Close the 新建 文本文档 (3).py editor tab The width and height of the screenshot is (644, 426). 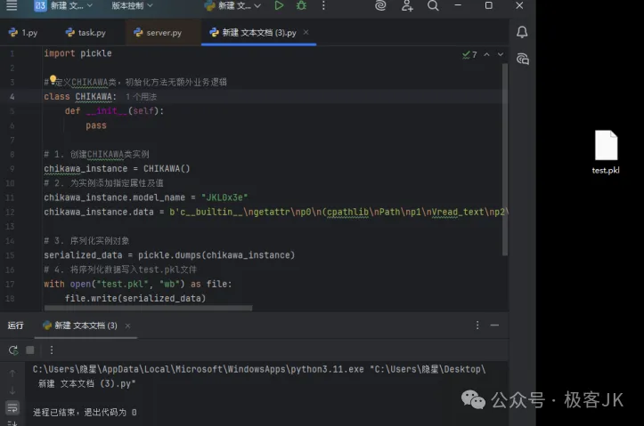pos(306,33)
